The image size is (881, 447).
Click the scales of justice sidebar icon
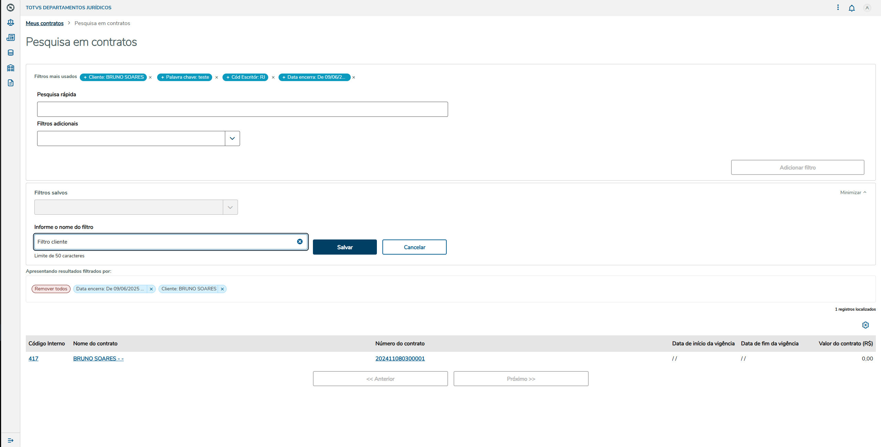(x=11, y=23)
